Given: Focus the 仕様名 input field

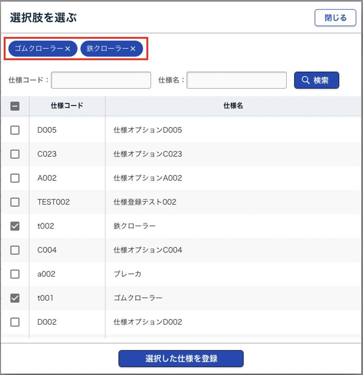Looking at the screenshot, I should 237,80.
